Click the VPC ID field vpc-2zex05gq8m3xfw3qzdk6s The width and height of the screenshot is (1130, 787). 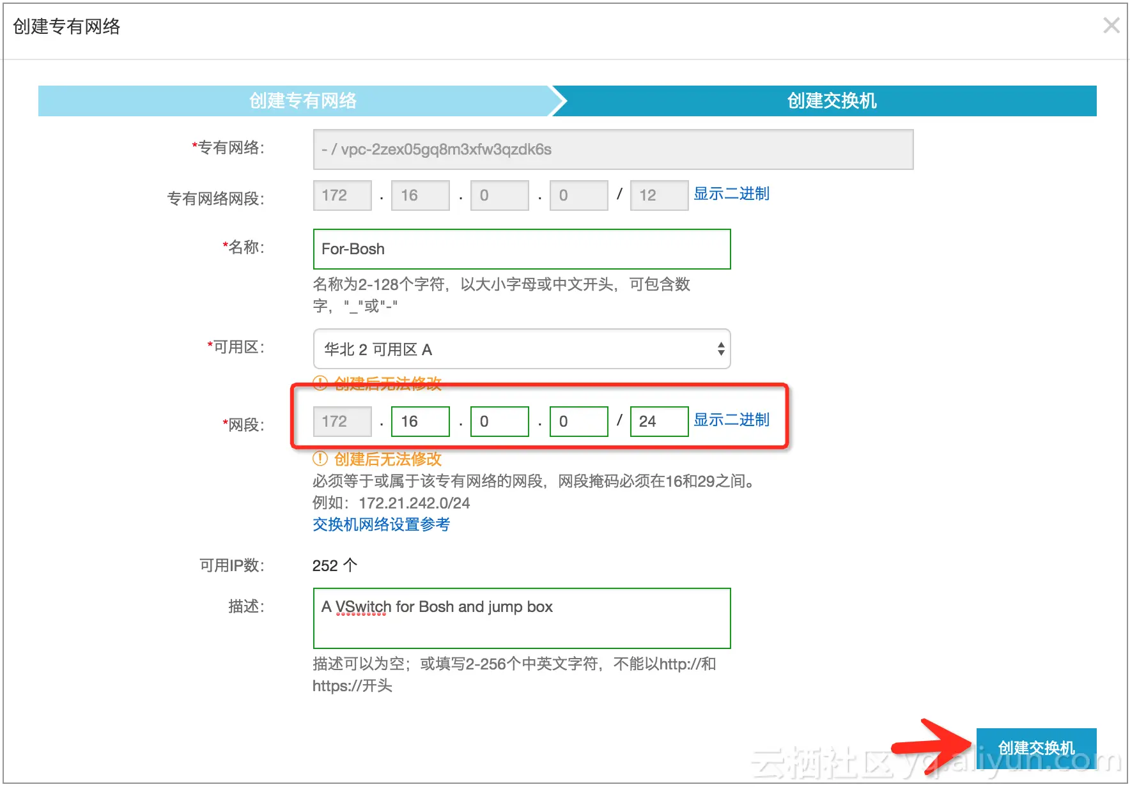point(611,149)
